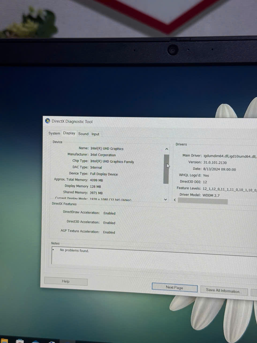Click the Drivers panel scroll-left arrow
The width and height of the screenshot is (257, 343).
[x=175, y=200]
